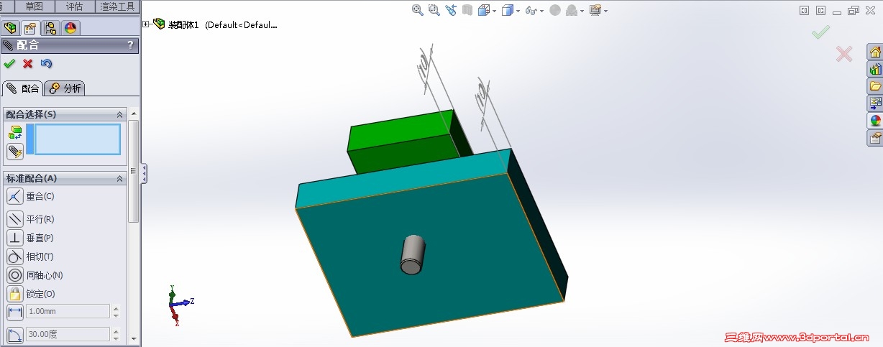
Task: Click the Apply Scene icon
Action: (x=572, y=10)
